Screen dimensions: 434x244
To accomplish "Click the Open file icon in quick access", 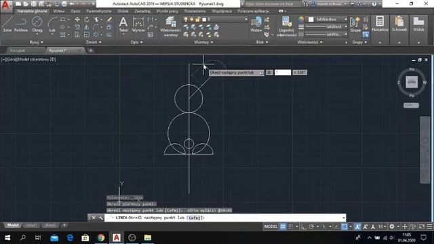I will [26, 4].
